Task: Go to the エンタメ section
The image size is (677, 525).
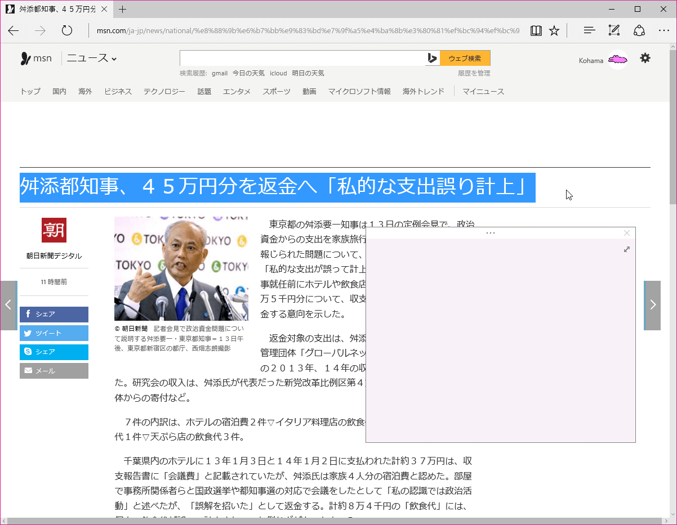Action: point(237,91)
